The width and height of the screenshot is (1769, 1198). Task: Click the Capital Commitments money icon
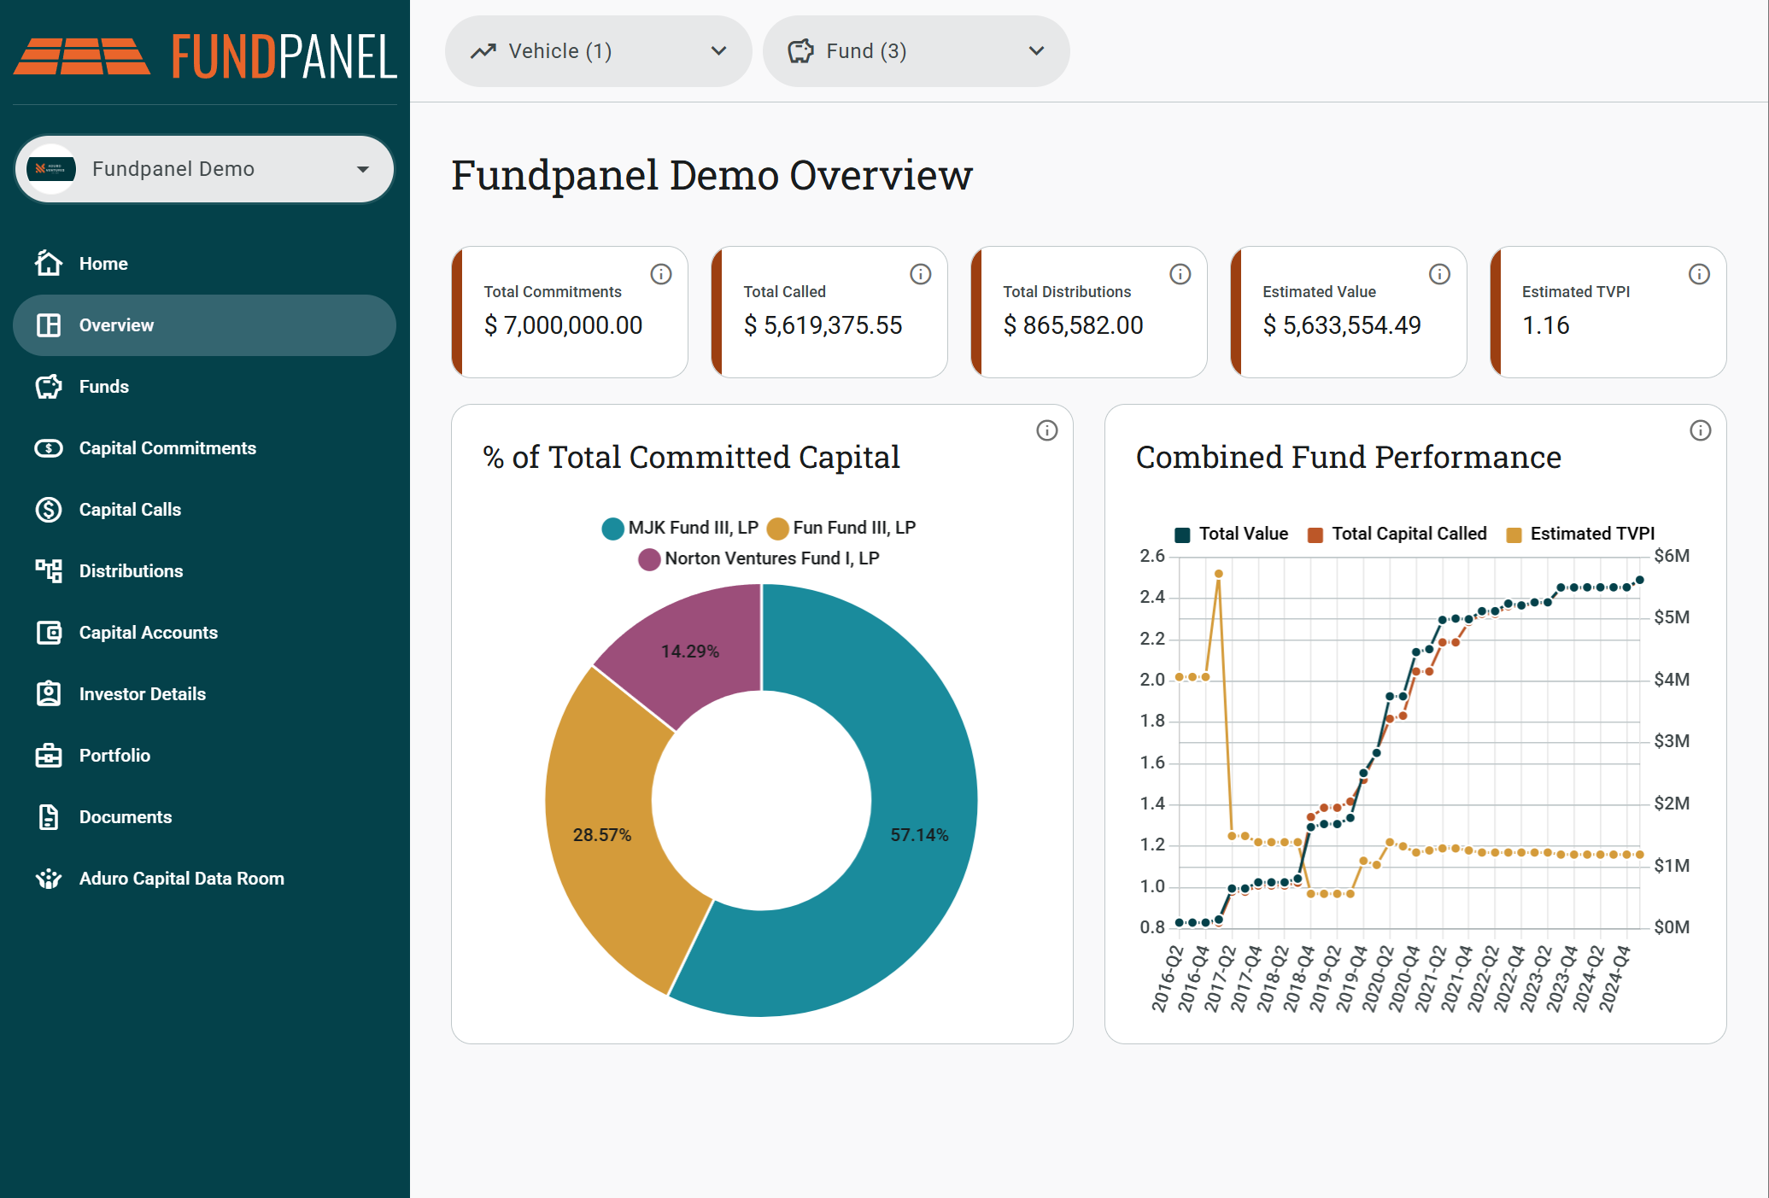(x=49, y=447)
